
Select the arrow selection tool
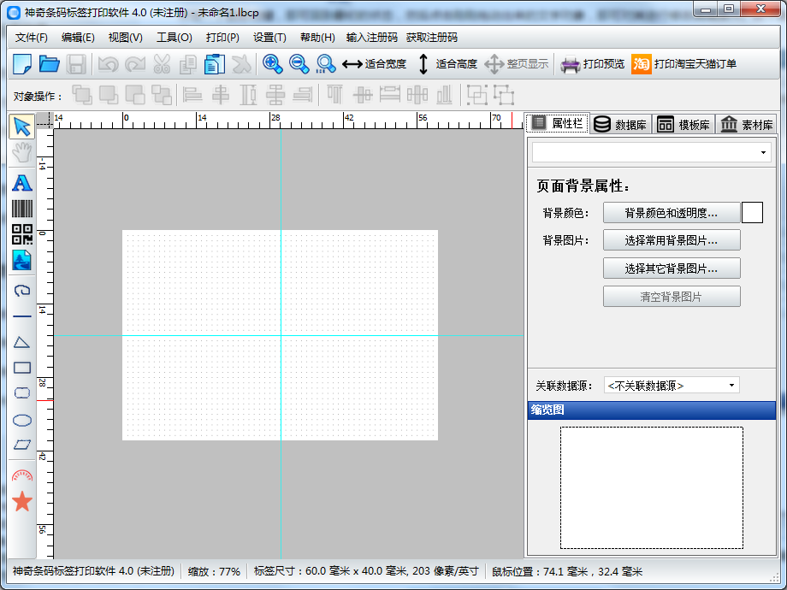[21, 127]
